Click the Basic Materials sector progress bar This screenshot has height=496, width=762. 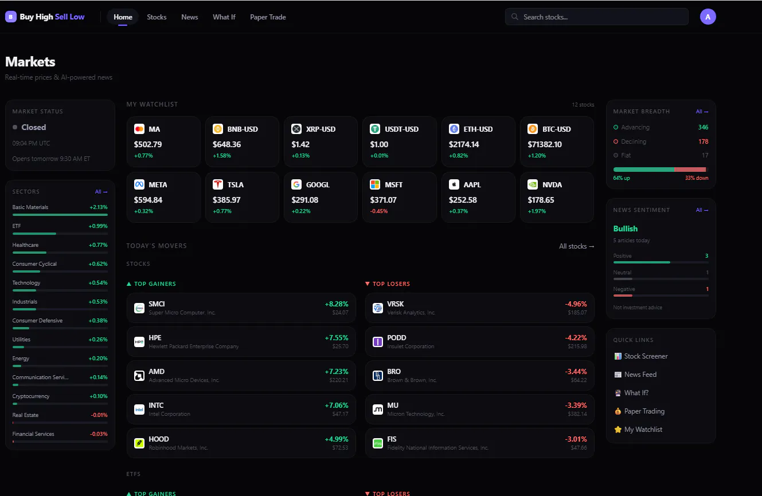click(60, 215)
